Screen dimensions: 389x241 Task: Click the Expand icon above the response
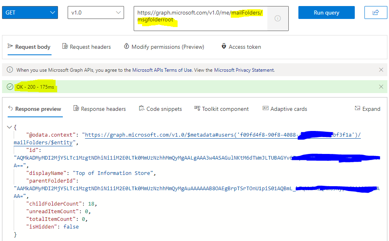(357, 108)
